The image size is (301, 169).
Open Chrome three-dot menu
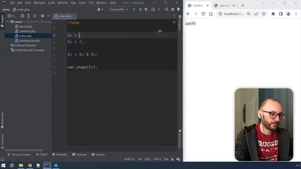click(x=296, y=14)
